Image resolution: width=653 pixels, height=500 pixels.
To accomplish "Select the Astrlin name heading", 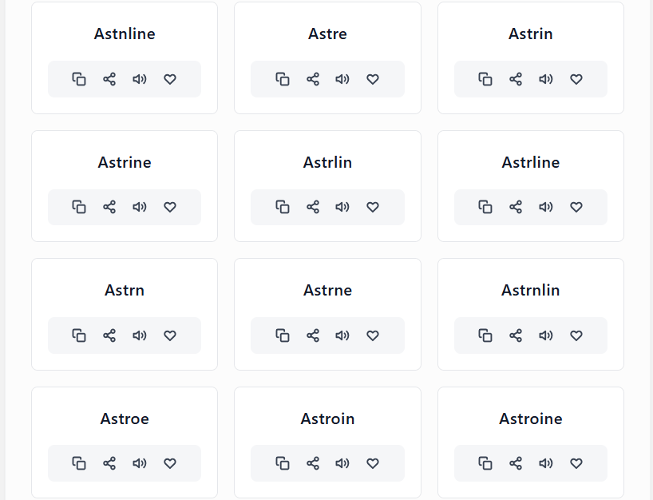I will tap(327, 162).
